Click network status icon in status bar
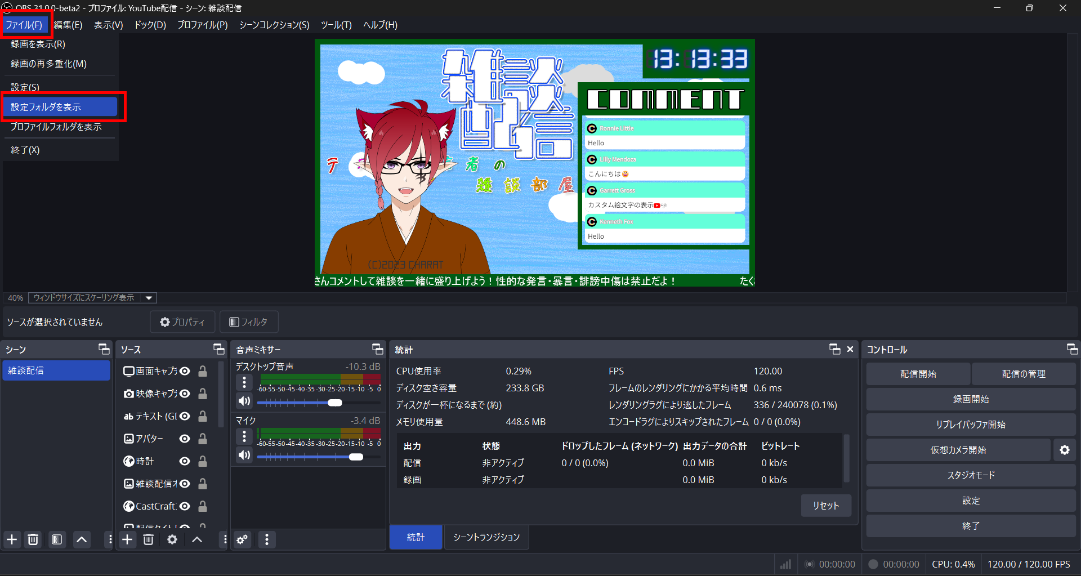 coord(786,564)
